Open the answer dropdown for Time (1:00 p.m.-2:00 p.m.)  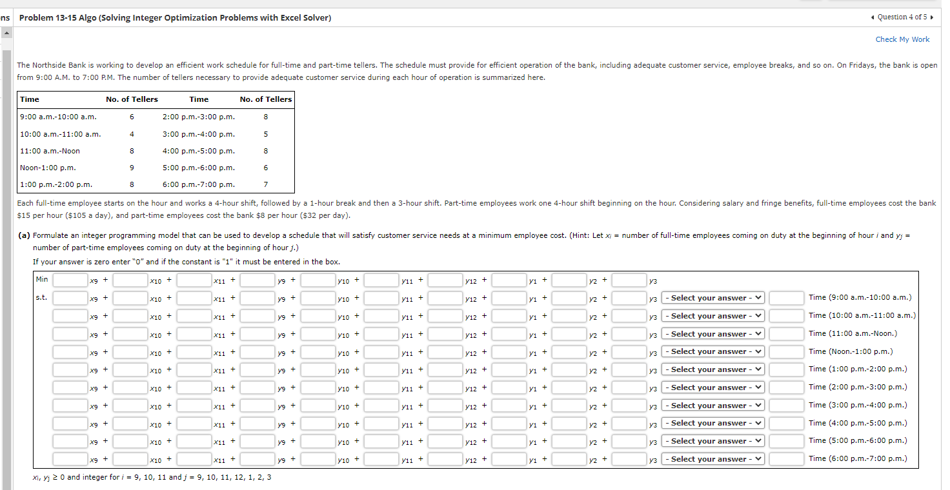pyautogui.click(x=712, y=369)
